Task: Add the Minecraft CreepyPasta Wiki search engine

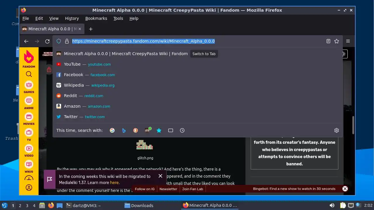Action: (148, 130)
